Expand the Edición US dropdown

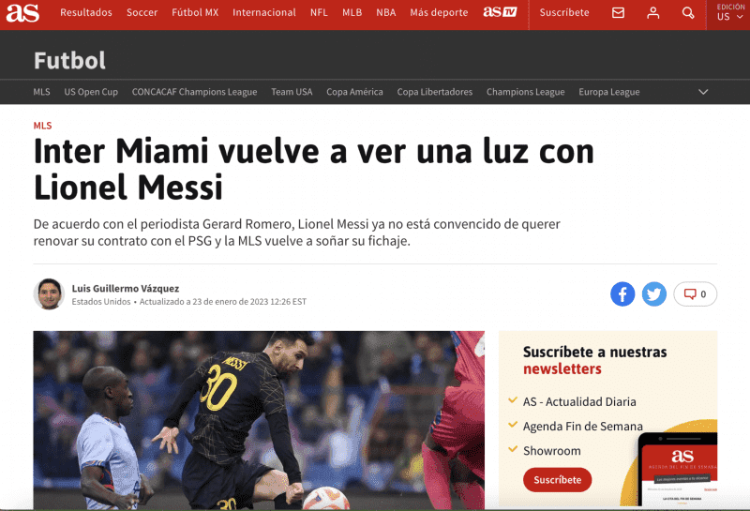729,13
